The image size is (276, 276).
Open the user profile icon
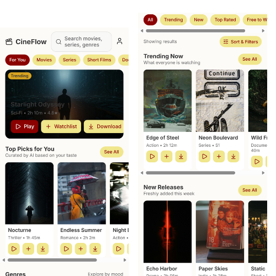(119, 41)
